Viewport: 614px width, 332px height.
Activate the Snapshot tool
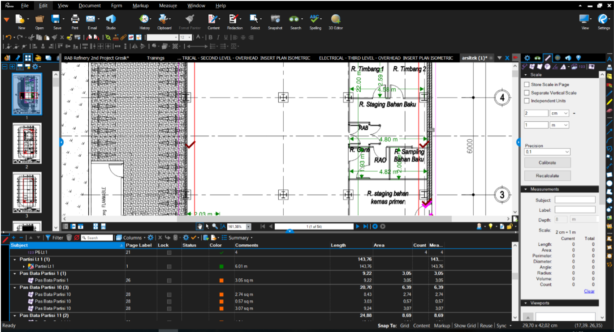[275, 19]
